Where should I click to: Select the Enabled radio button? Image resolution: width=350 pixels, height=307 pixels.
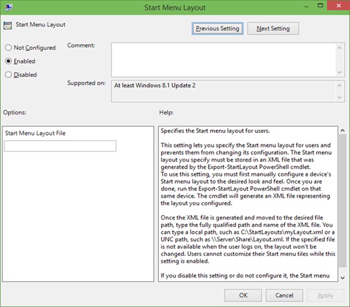tap(8, 61)
